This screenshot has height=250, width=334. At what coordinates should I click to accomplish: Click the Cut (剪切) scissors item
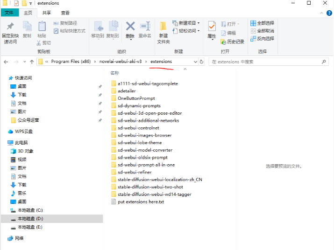(43, 43)
